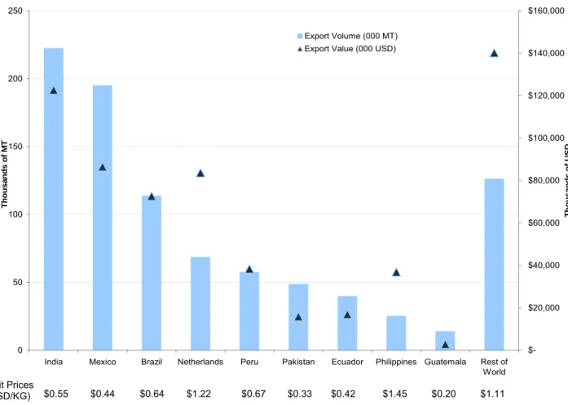Click the $0.64 unit price

[152, 394]
